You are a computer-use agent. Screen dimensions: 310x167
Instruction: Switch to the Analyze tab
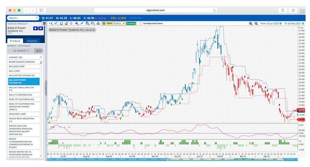point(32,41)
